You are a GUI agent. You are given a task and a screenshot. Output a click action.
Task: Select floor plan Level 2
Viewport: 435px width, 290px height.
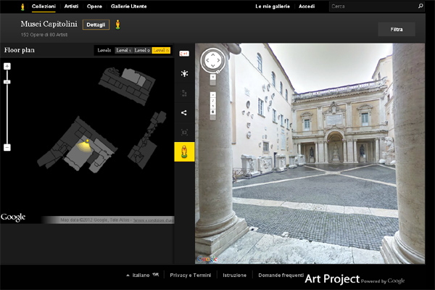click(142, 50)
